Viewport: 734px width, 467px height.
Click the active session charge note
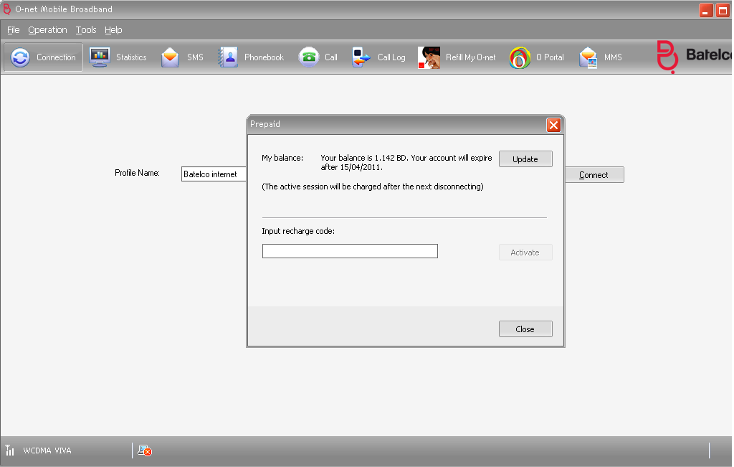pyautogui.click(x=373, y=187)
